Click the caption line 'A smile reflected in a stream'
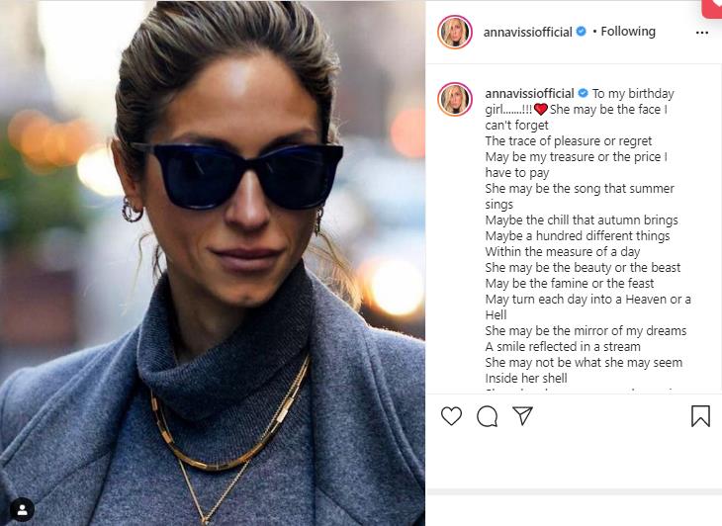 coord(563,346)
